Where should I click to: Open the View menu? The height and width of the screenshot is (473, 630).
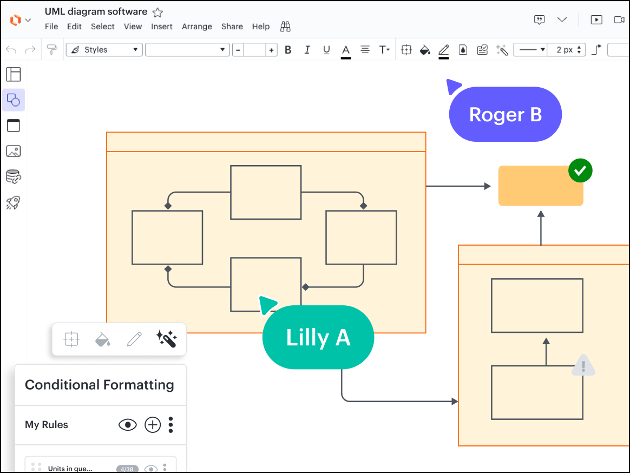click(133, 27)
